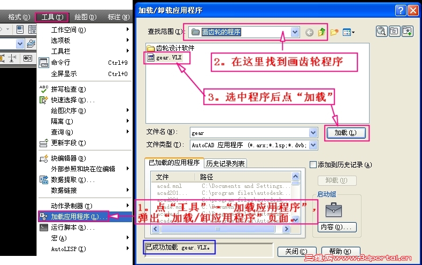The width and height of the screenshot is (422, 265).
Task: Open the 选项板 submenu
Action: coord(85,40)
